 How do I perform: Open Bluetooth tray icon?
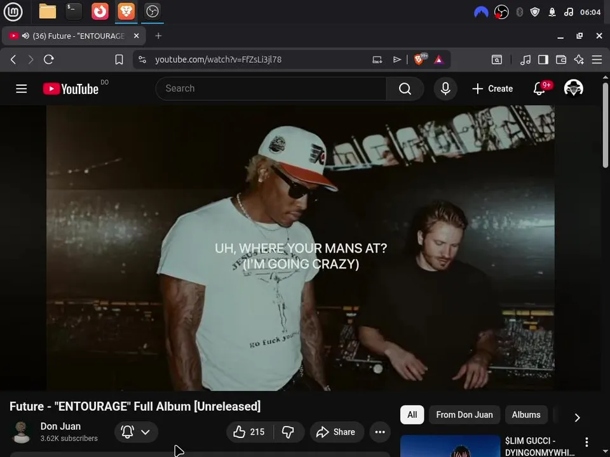pyautogui.click(x=519, y=12)
